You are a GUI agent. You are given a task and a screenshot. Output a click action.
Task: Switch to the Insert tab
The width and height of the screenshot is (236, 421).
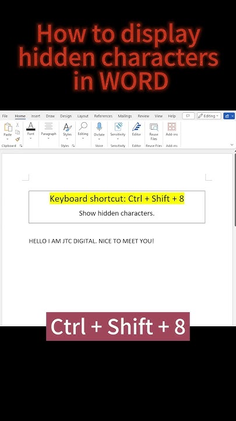pyautogui.click(x=36, y=116)
